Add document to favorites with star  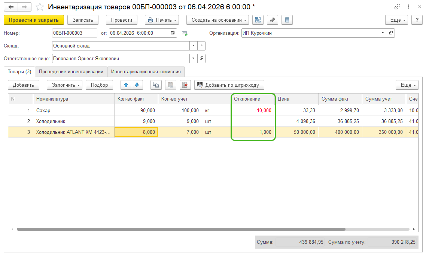(x=40, y=7)
